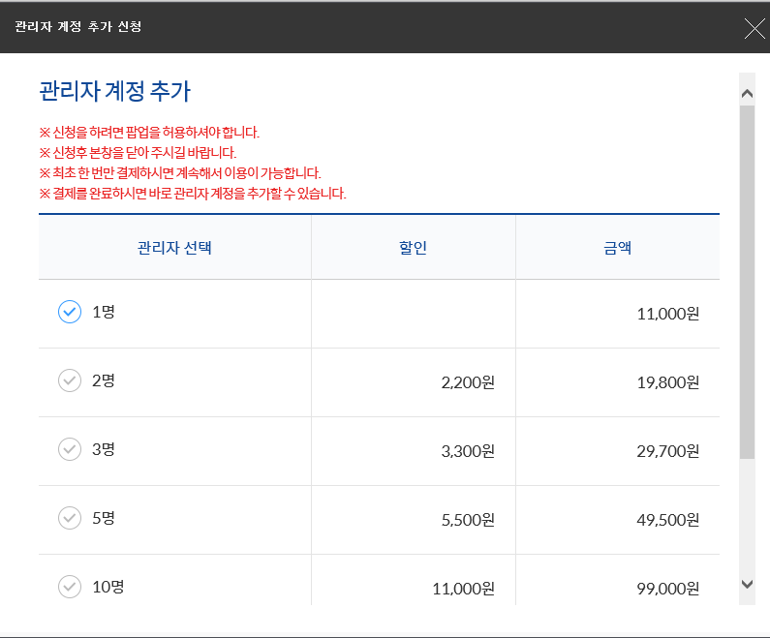
Task: Click the 49,500원 price cell
Action: (668, 520)
